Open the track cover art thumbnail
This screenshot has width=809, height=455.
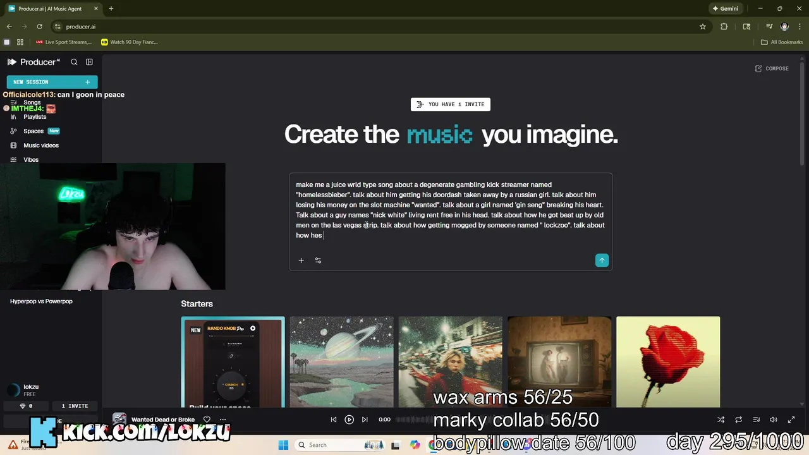(x=119, y=420)
